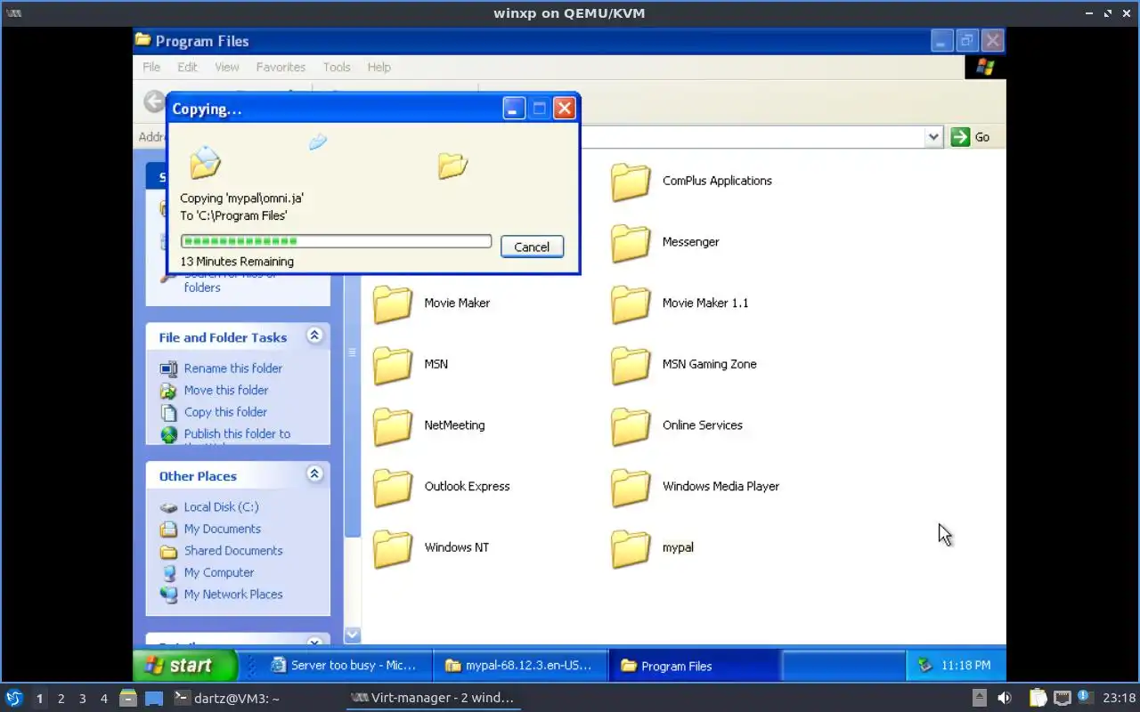This screenshot has height=712, width=1140.
Task: Click the Back button in Explorer toolbar
Action: click(x=154, y=101)
